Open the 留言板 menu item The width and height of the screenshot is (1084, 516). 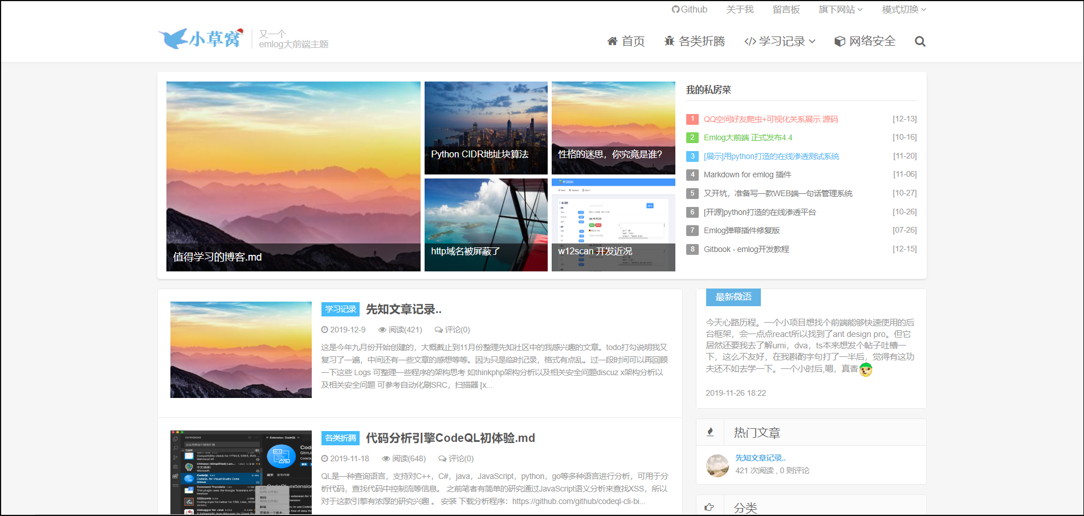[x=786, y=9]
